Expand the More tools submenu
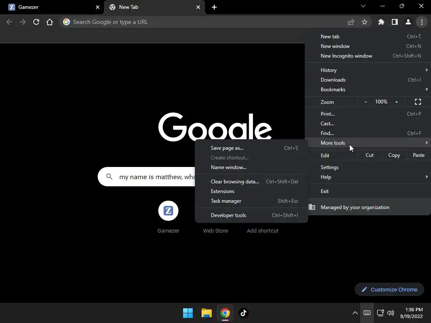This screenshot has width=431, height=323. (x=368, y=143)
